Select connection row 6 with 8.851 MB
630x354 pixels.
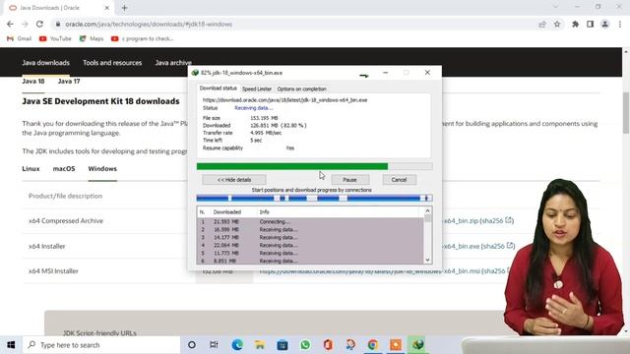310,261
